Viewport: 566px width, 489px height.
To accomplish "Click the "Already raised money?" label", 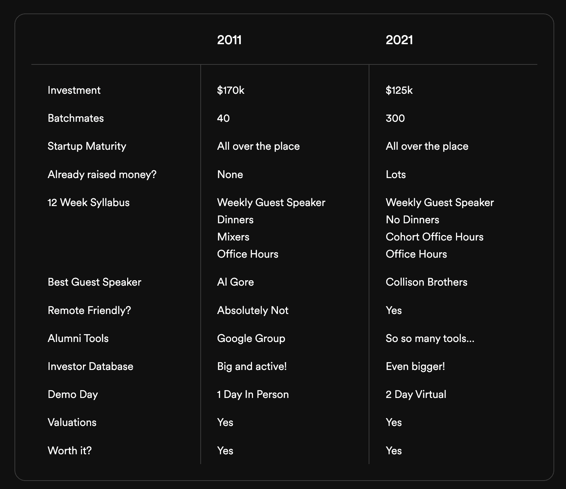I will (x=102, y=175).
